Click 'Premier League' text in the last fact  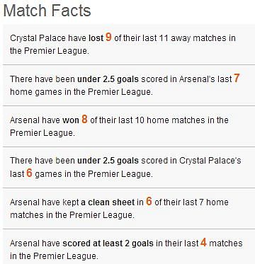click(x=65, y=256)
